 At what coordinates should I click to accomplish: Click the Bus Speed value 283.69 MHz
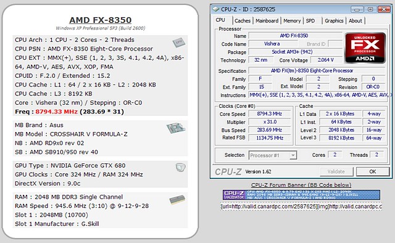pos(270,130)
